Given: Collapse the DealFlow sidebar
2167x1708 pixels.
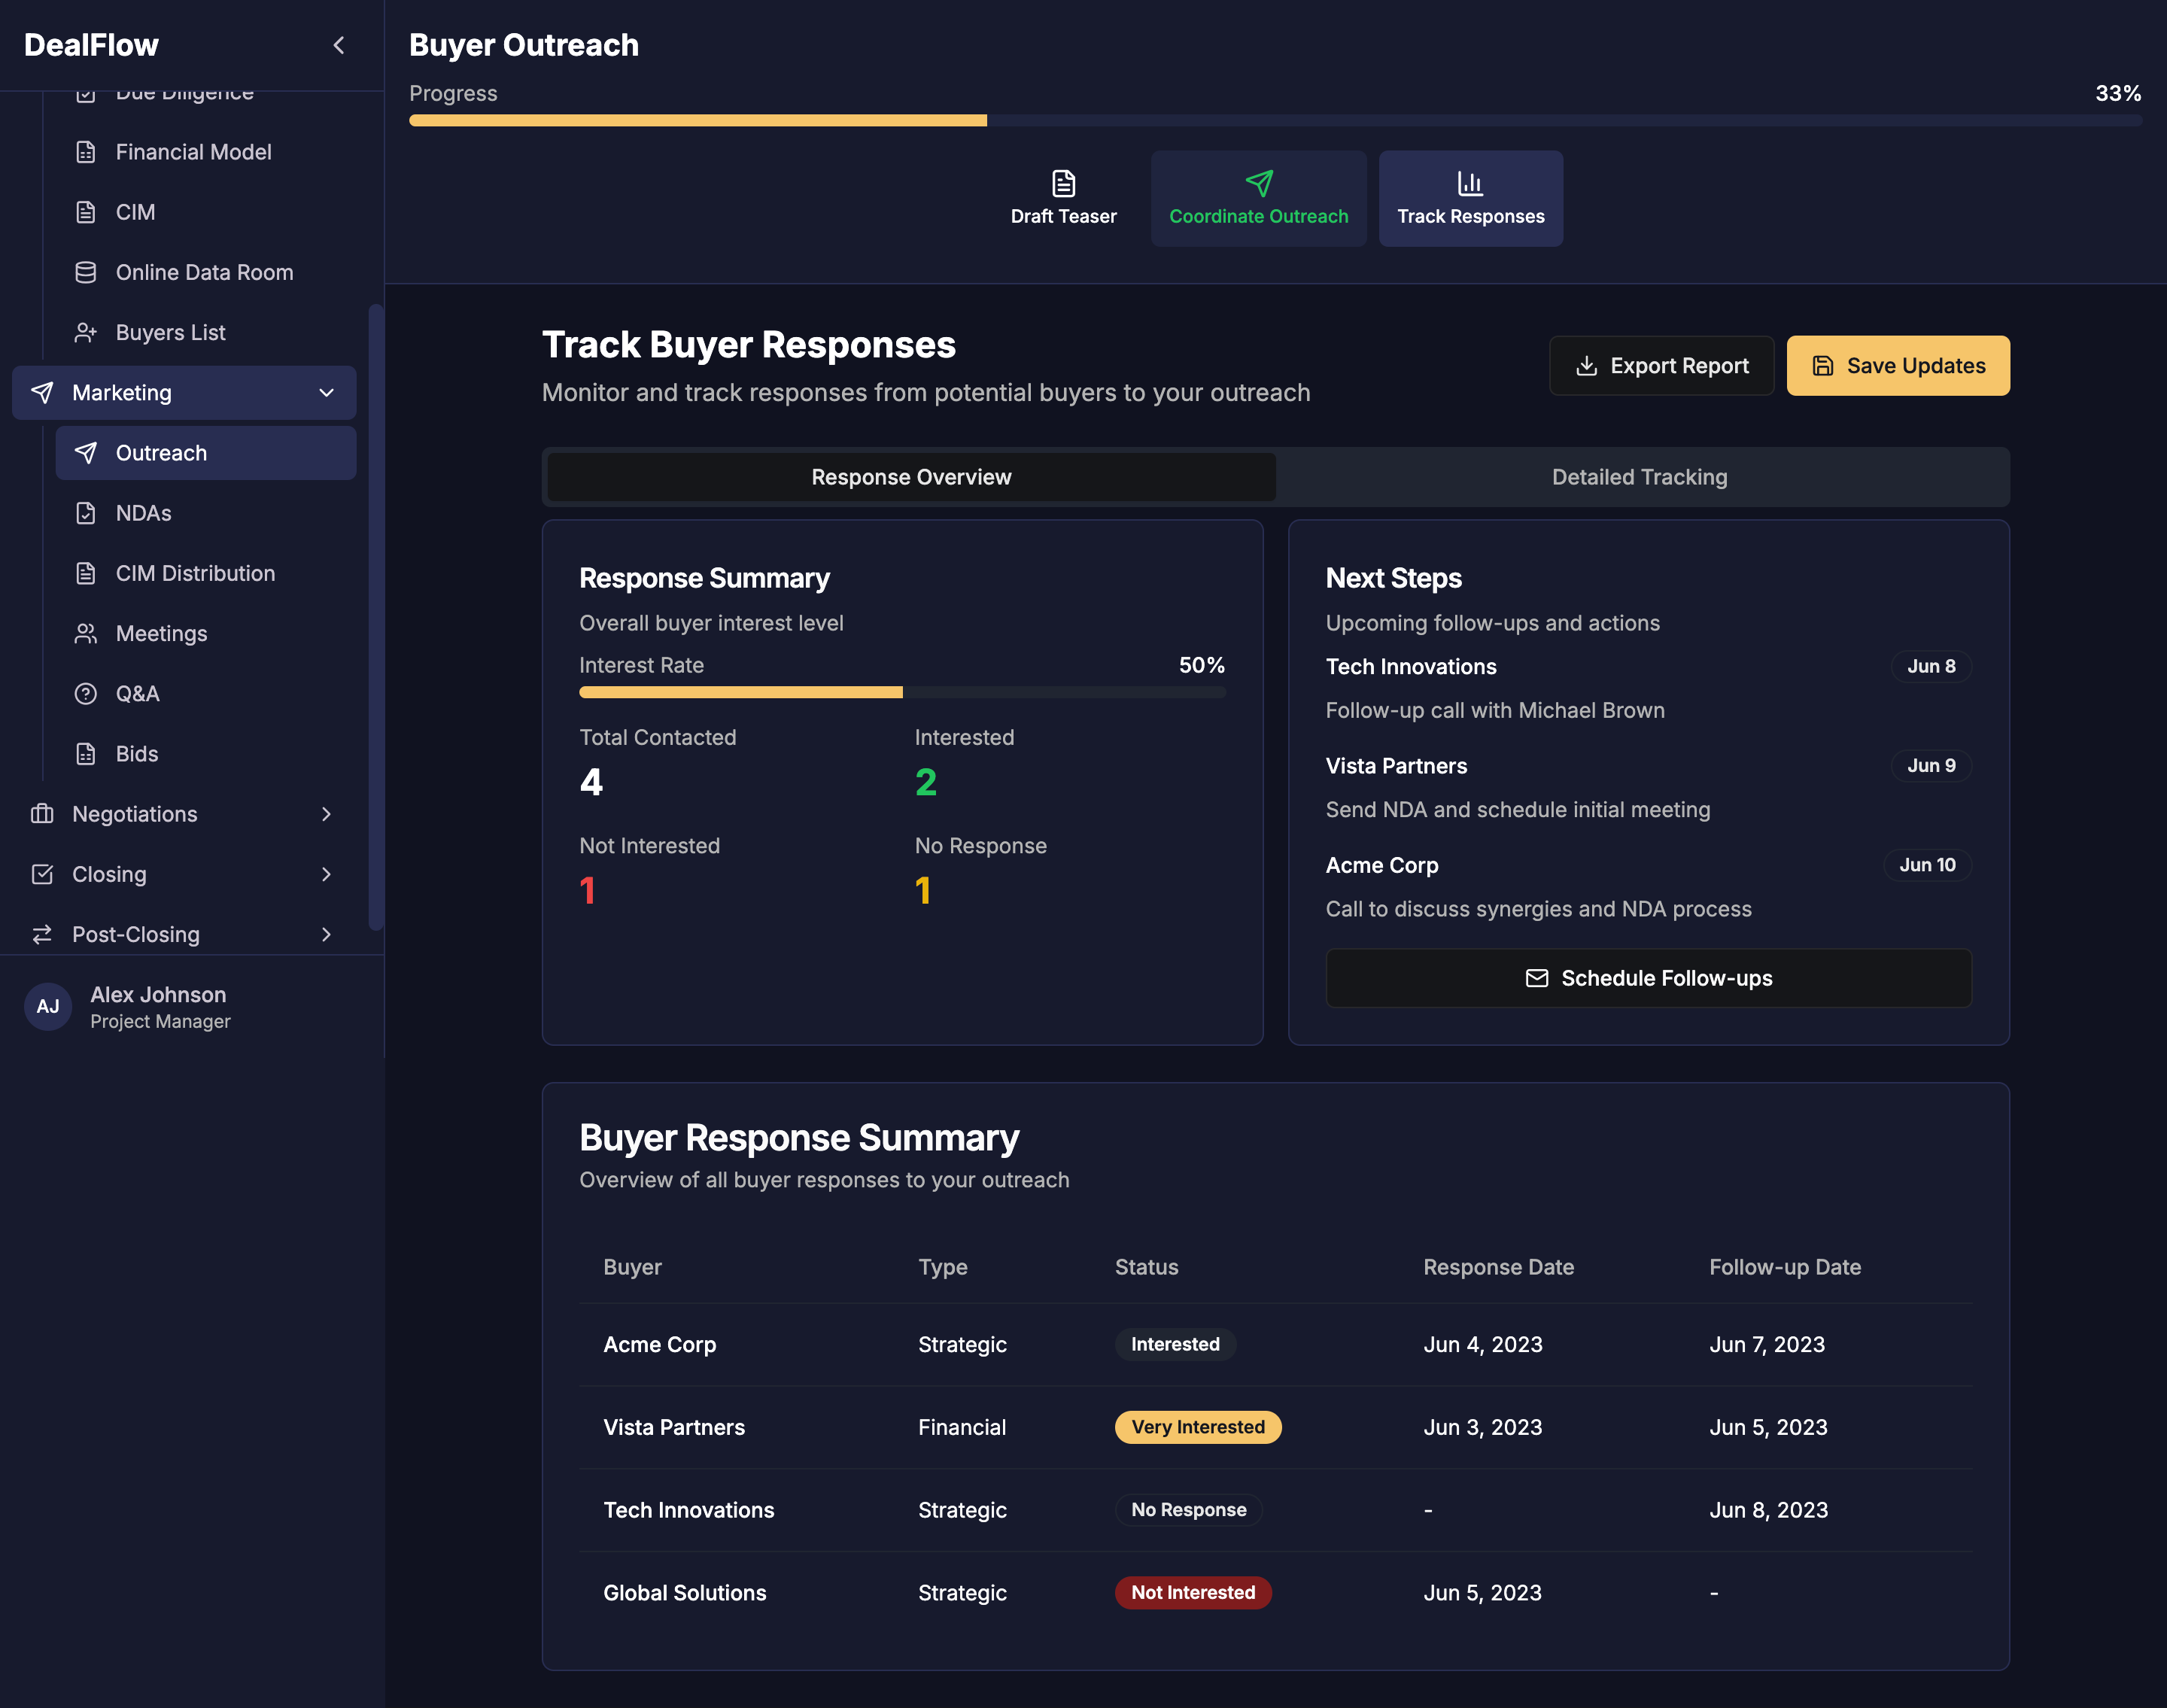Looking at the screenshot, I should [x=338, y=45].
